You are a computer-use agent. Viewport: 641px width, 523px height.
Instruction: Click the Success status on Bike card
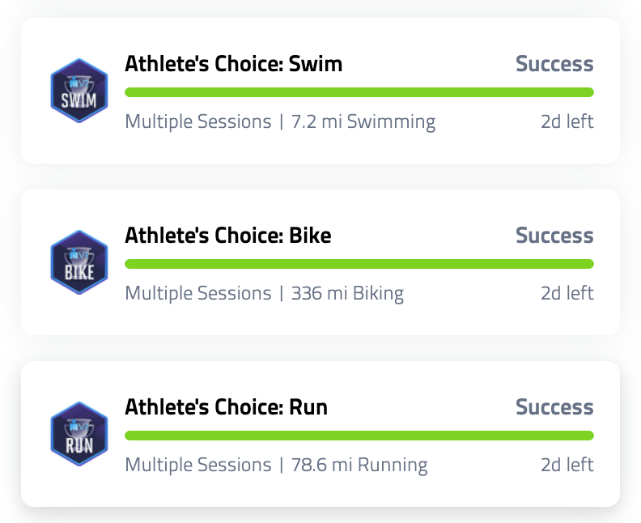(554, 236)
